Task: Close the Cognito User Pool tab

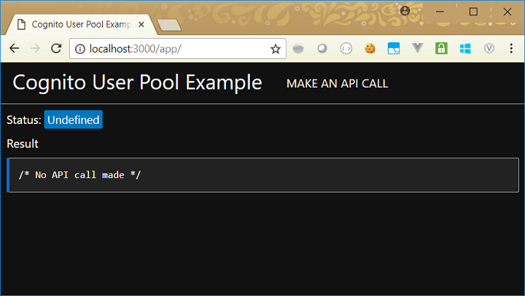Action: tap(142, 24)
